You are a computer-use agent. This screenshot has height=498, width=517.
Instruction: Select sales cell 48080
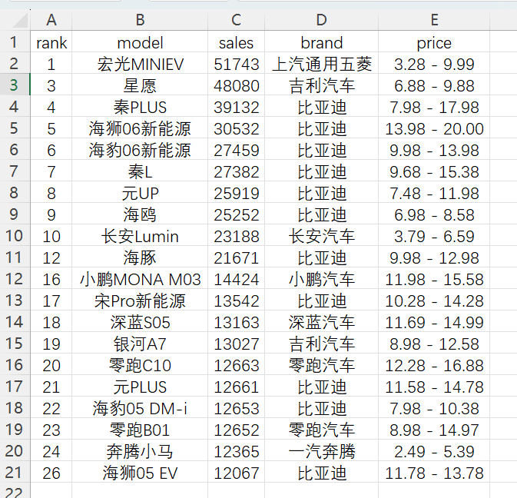[x=236, y=85]
